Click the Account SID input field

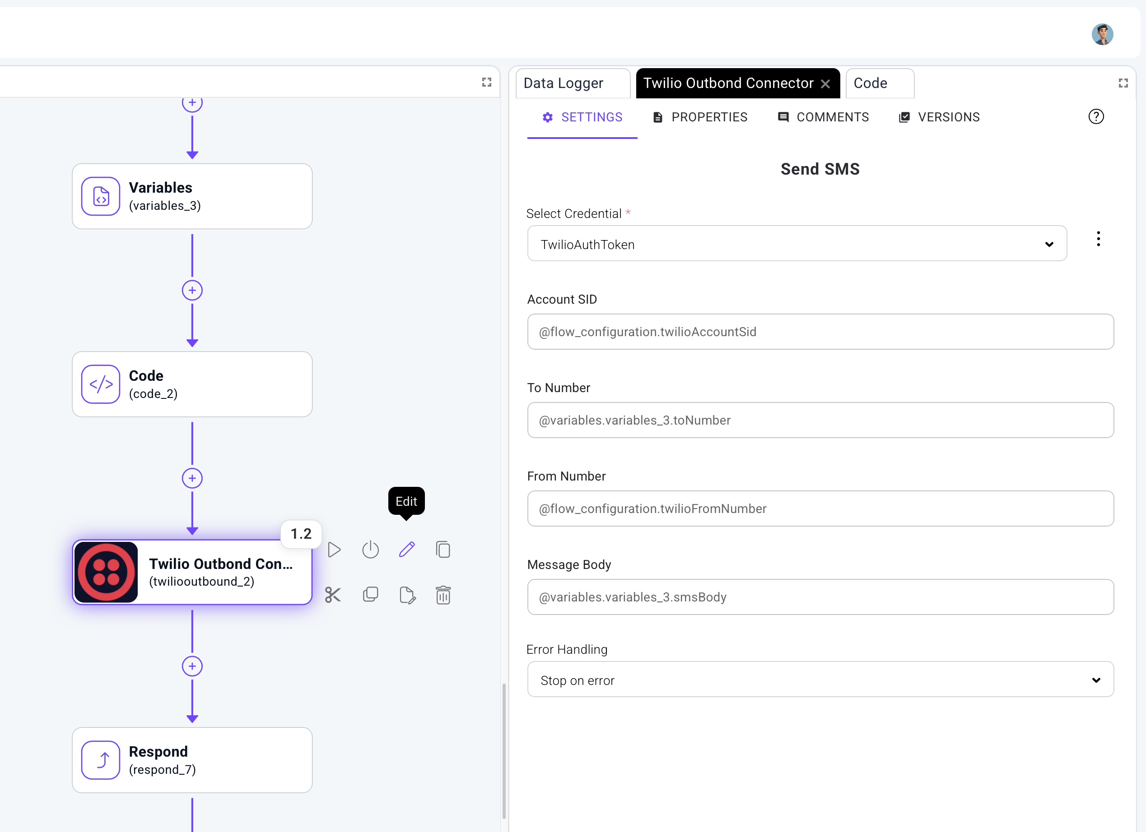[820, 332]
